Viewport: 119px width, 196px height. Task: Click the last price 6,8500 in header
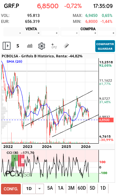pyautogui.click(x=48, y=6)
